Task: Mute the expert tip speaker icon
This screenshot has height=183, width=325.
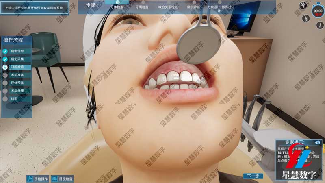Action: [x=317, y=143]
